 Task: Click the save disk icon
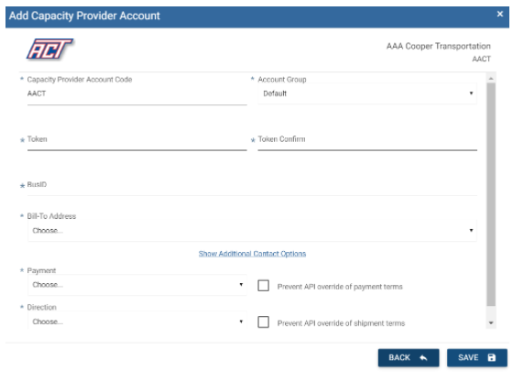(492, 357)
